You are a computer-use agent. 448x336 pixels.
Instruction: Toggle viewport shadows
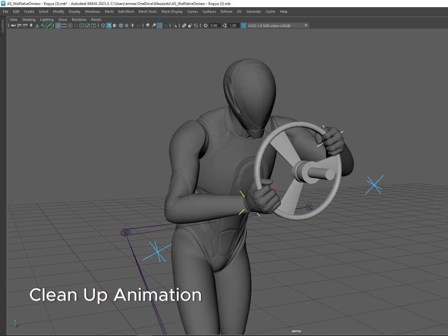click(x=148, y=26)
